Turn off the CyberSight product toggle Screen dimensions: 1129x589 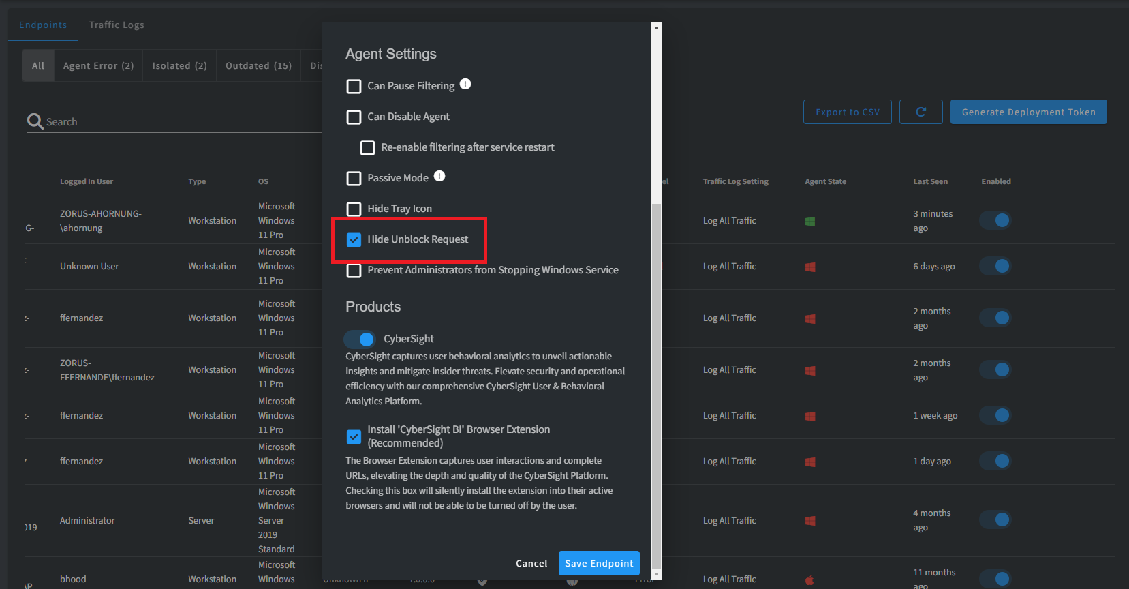point(360,339)
